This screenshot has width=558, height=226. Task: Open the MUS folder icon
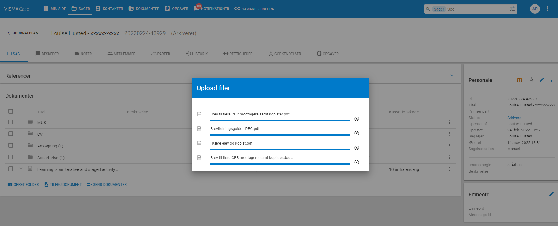pos(30,122)
